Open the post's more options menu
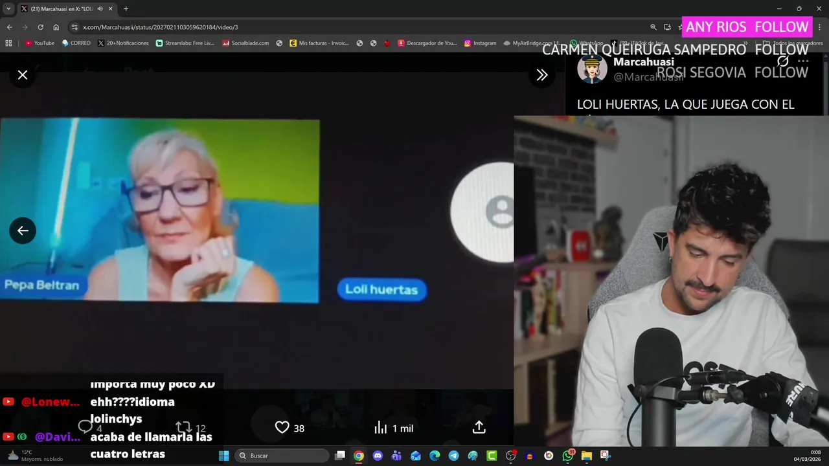The width and height of the screenshot is (829, 466). click(804, 61)
